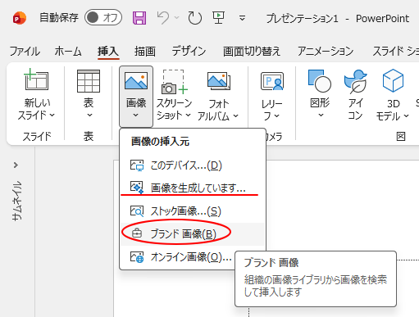
Task: Click the 図形 shapes icon
Action: [320, 81]
